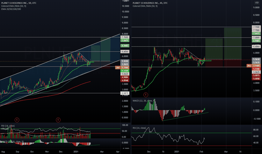Open the USD currency selector
This screenshot has height=154, width=262.
pos(257,3)
